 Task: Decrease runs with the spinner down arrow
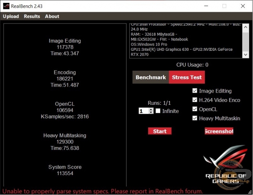[x=151, y=112]
